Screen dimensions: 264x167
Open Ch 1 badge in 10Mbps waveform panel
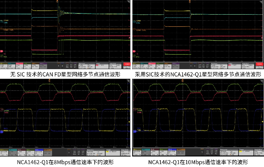click(x=137, y=152)
